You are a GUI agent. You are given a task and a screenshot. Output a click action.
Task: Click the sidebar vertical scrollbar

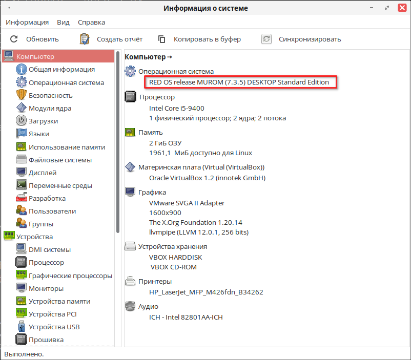click(x=118, y=142)
